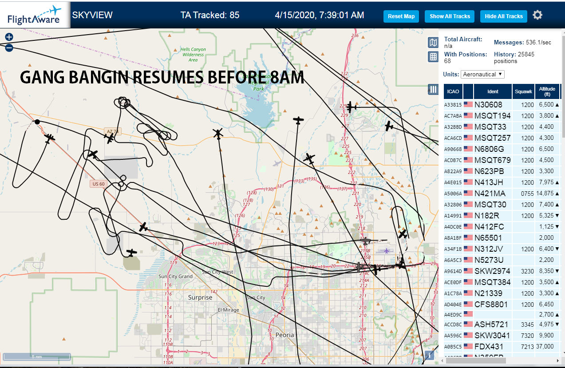Click the TA Tracked: 85 counter

(x=210, y=15)
